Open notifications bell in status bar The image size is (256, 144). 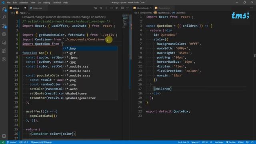252,142
